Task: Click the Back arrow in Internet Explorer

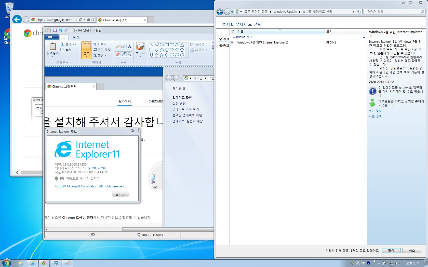Action: [17, 19]
